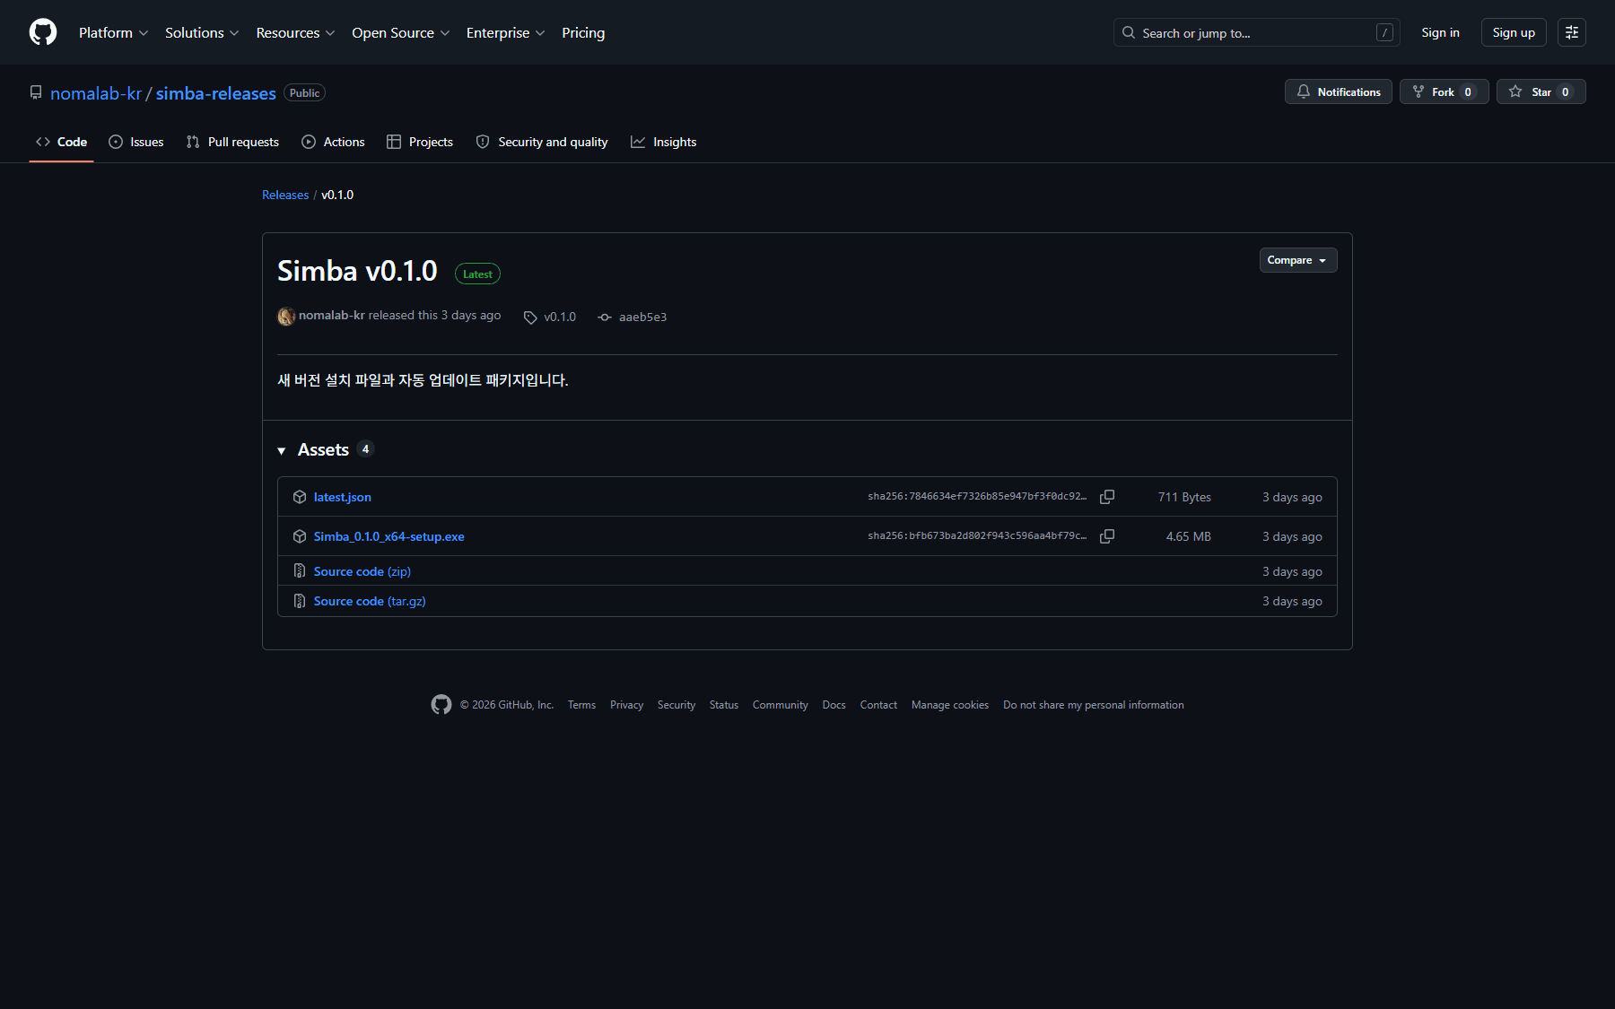Open the Compare dropdown
The height and width of the screenshot is (1009, 1615).
click(x=1298, y=260)
